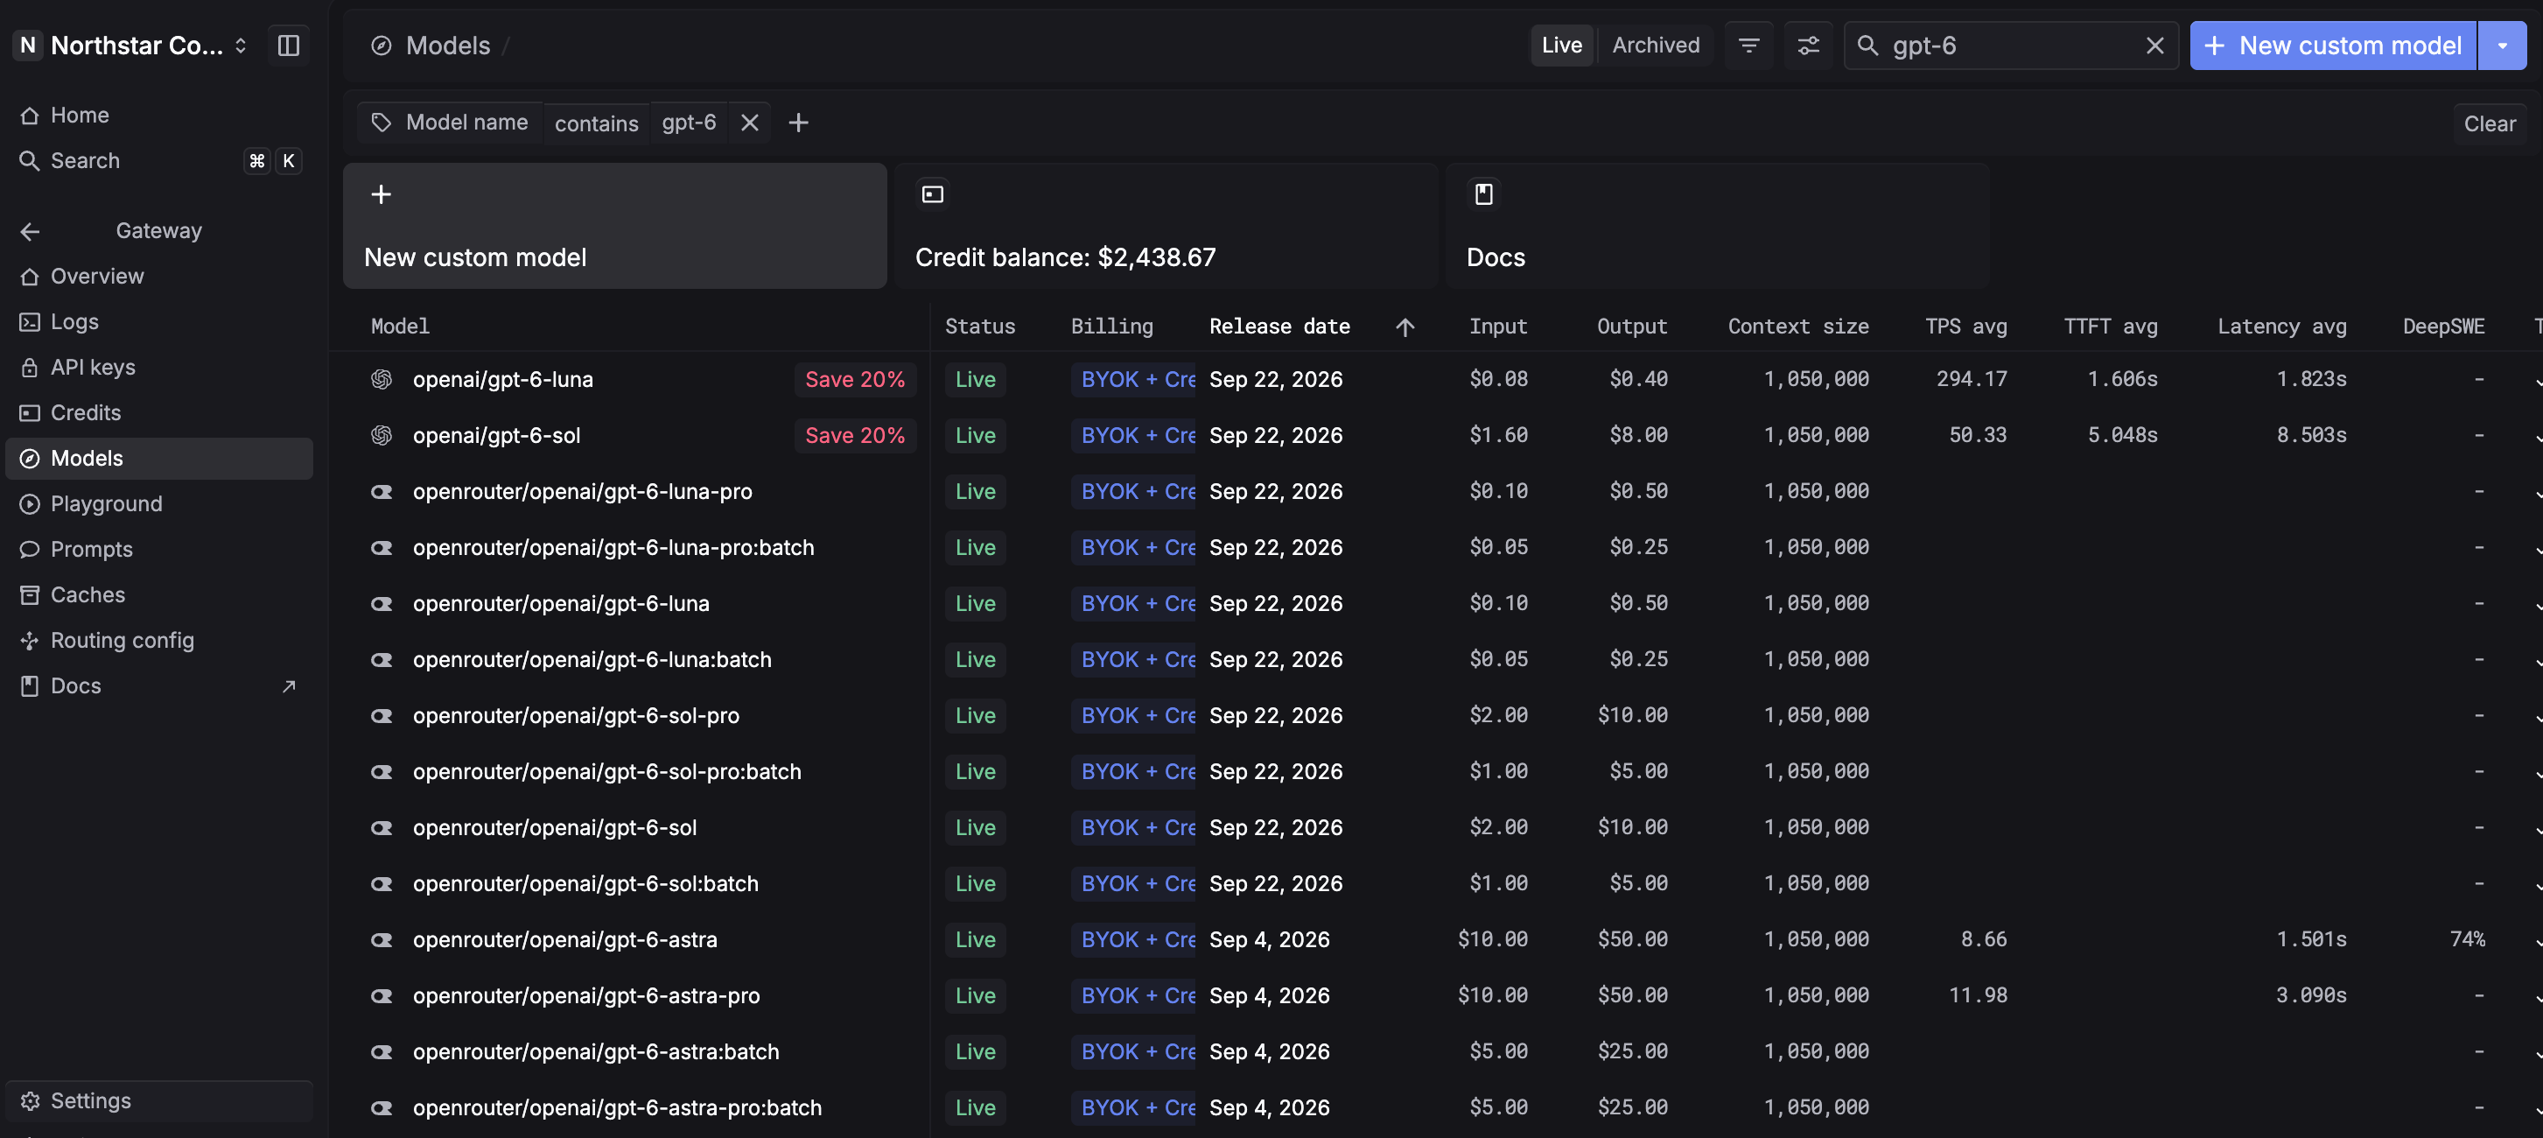Remove the gpt-6 model name filter
The width and height of the screenshot is (2543, 1138).
749,123
